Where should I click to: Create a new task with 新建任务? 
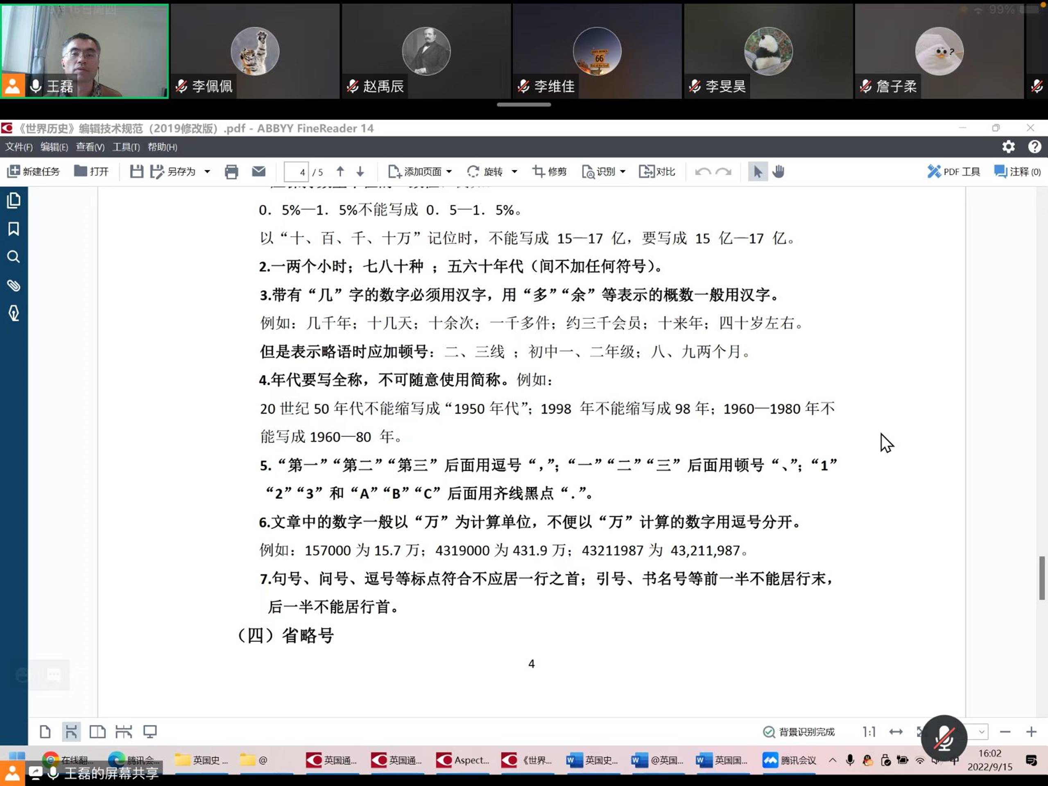pyautogui.click(x=33, y=172)
